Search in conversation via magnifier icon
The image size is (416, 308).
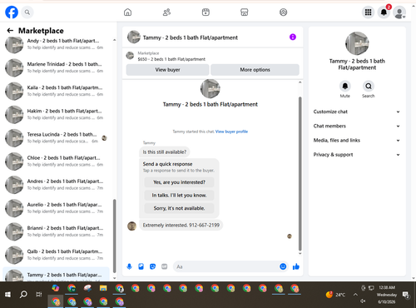tap(369, 87)
